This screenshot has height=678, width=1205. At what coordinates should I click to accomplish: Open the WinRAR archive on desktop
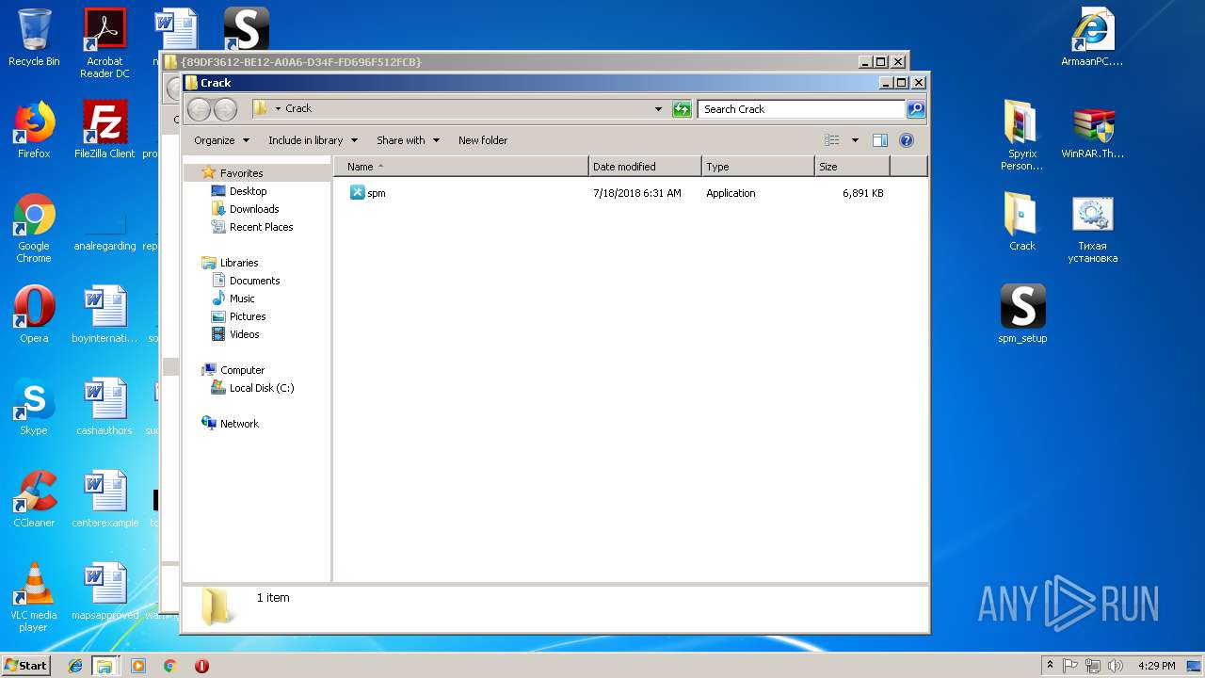click(x=1092, y=130)
